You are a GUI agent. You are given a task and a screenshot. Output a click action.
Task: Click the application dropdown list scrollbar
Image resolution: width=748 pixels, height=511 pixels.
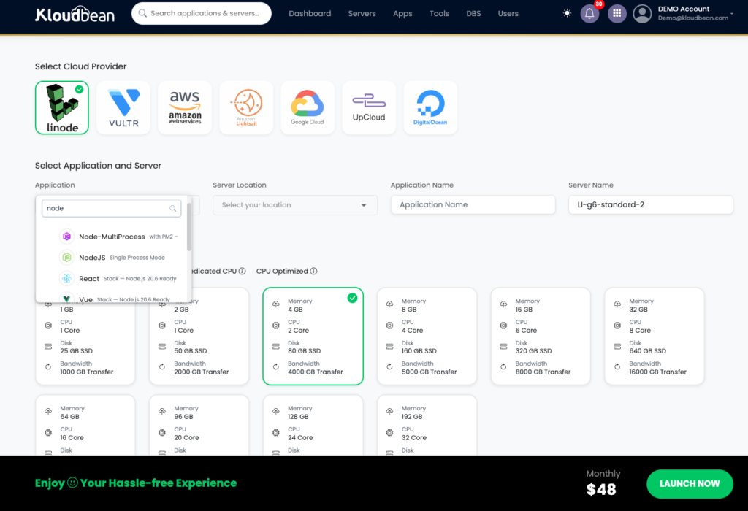point(189,226)
